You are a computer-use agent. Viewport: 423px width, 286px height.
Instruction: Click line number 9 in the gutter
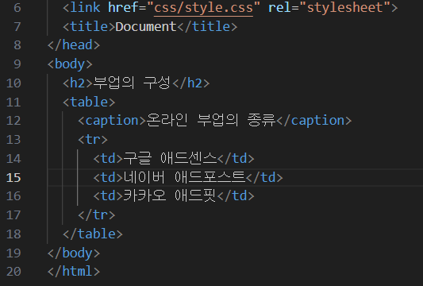17,64
